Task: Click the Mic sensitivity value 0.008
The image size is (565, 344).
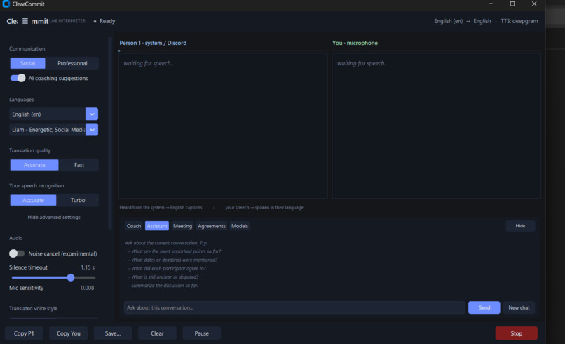Action: pyautogui.click(x=87, y=288)
